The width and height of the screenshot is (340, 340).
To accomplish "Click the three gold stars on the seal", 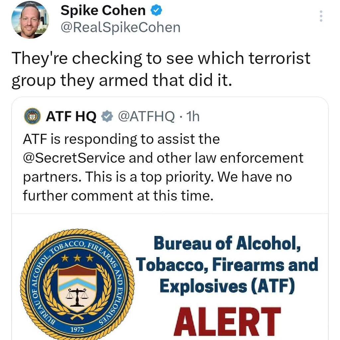I will (77, 258).
